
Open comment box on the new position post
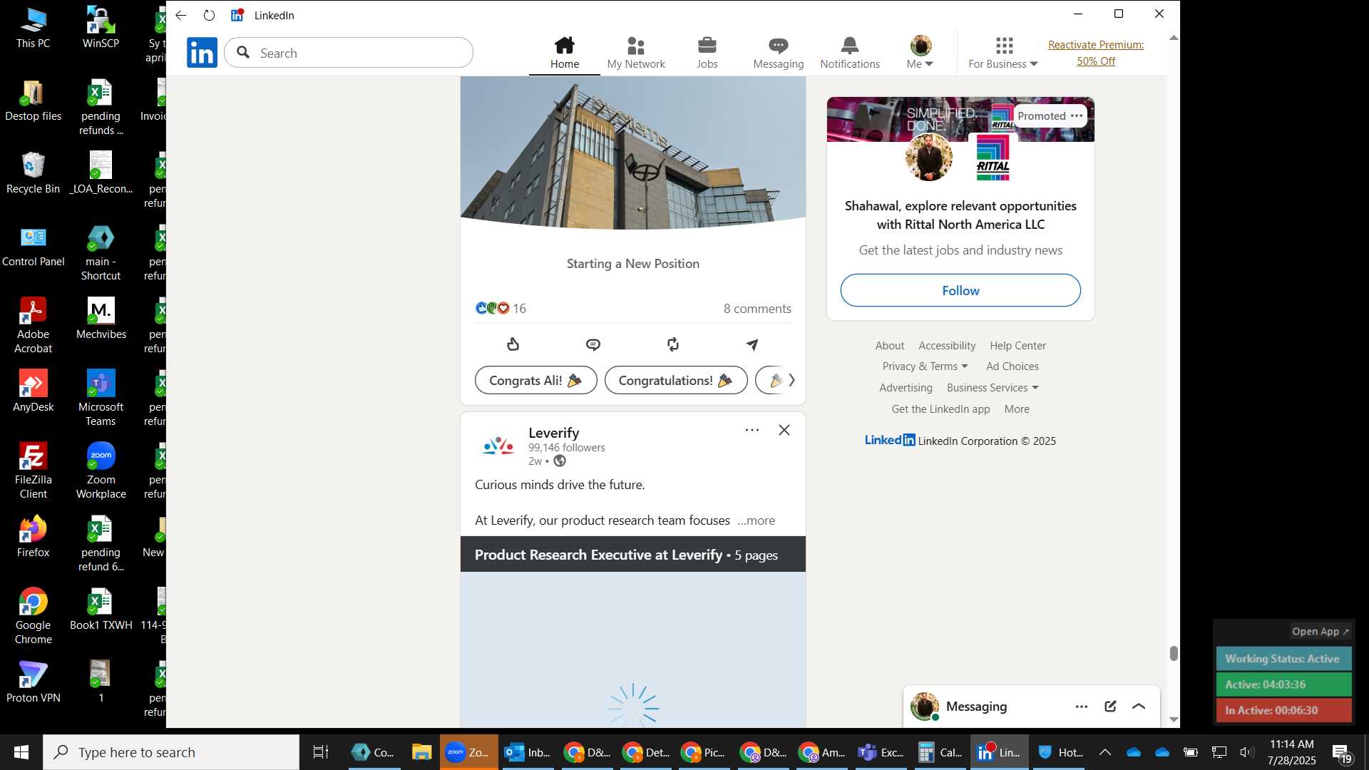[x=593, y=345]
